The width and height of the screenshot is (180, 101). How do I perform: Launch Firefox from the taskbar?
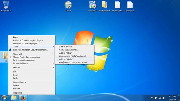coord(23,98)
